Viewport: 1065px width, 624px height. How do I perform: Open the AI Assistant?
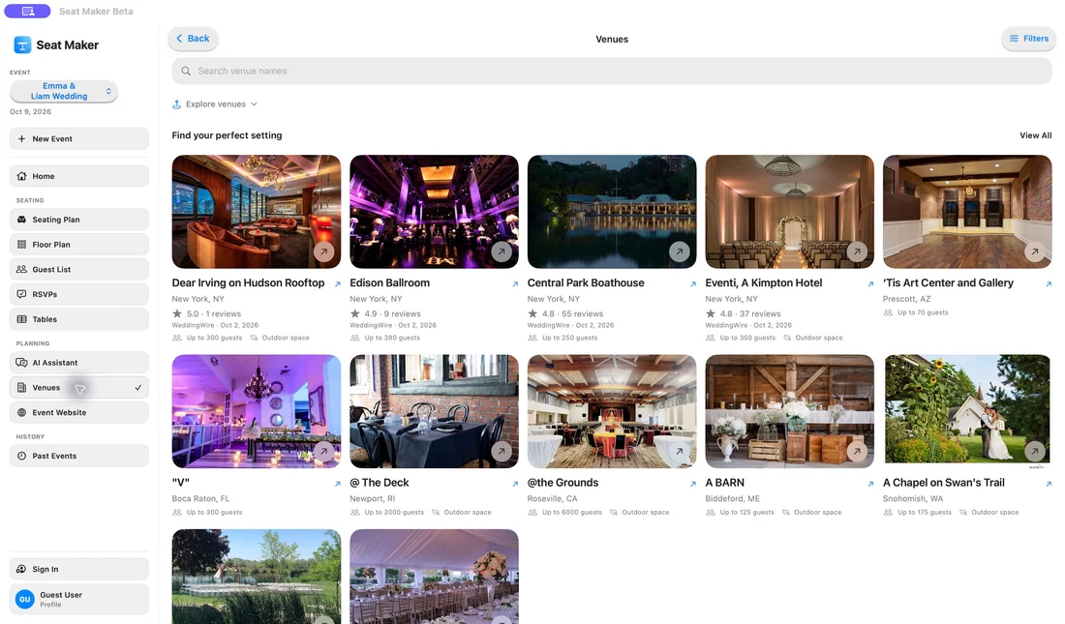pyautogui.click(x=78, y=363)
